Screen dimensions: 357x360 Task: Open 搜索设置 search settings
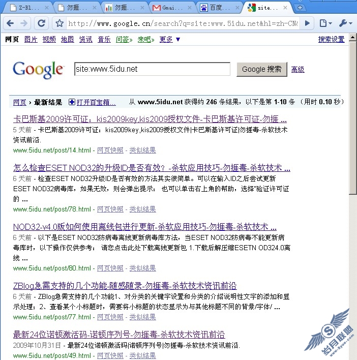[x=331, y=39]
